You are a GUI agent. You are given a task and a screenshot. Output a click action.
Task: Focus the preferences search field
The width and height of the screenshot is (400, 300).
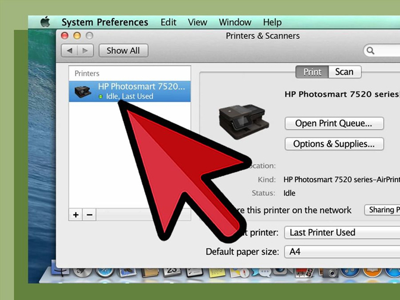point(382,51)
